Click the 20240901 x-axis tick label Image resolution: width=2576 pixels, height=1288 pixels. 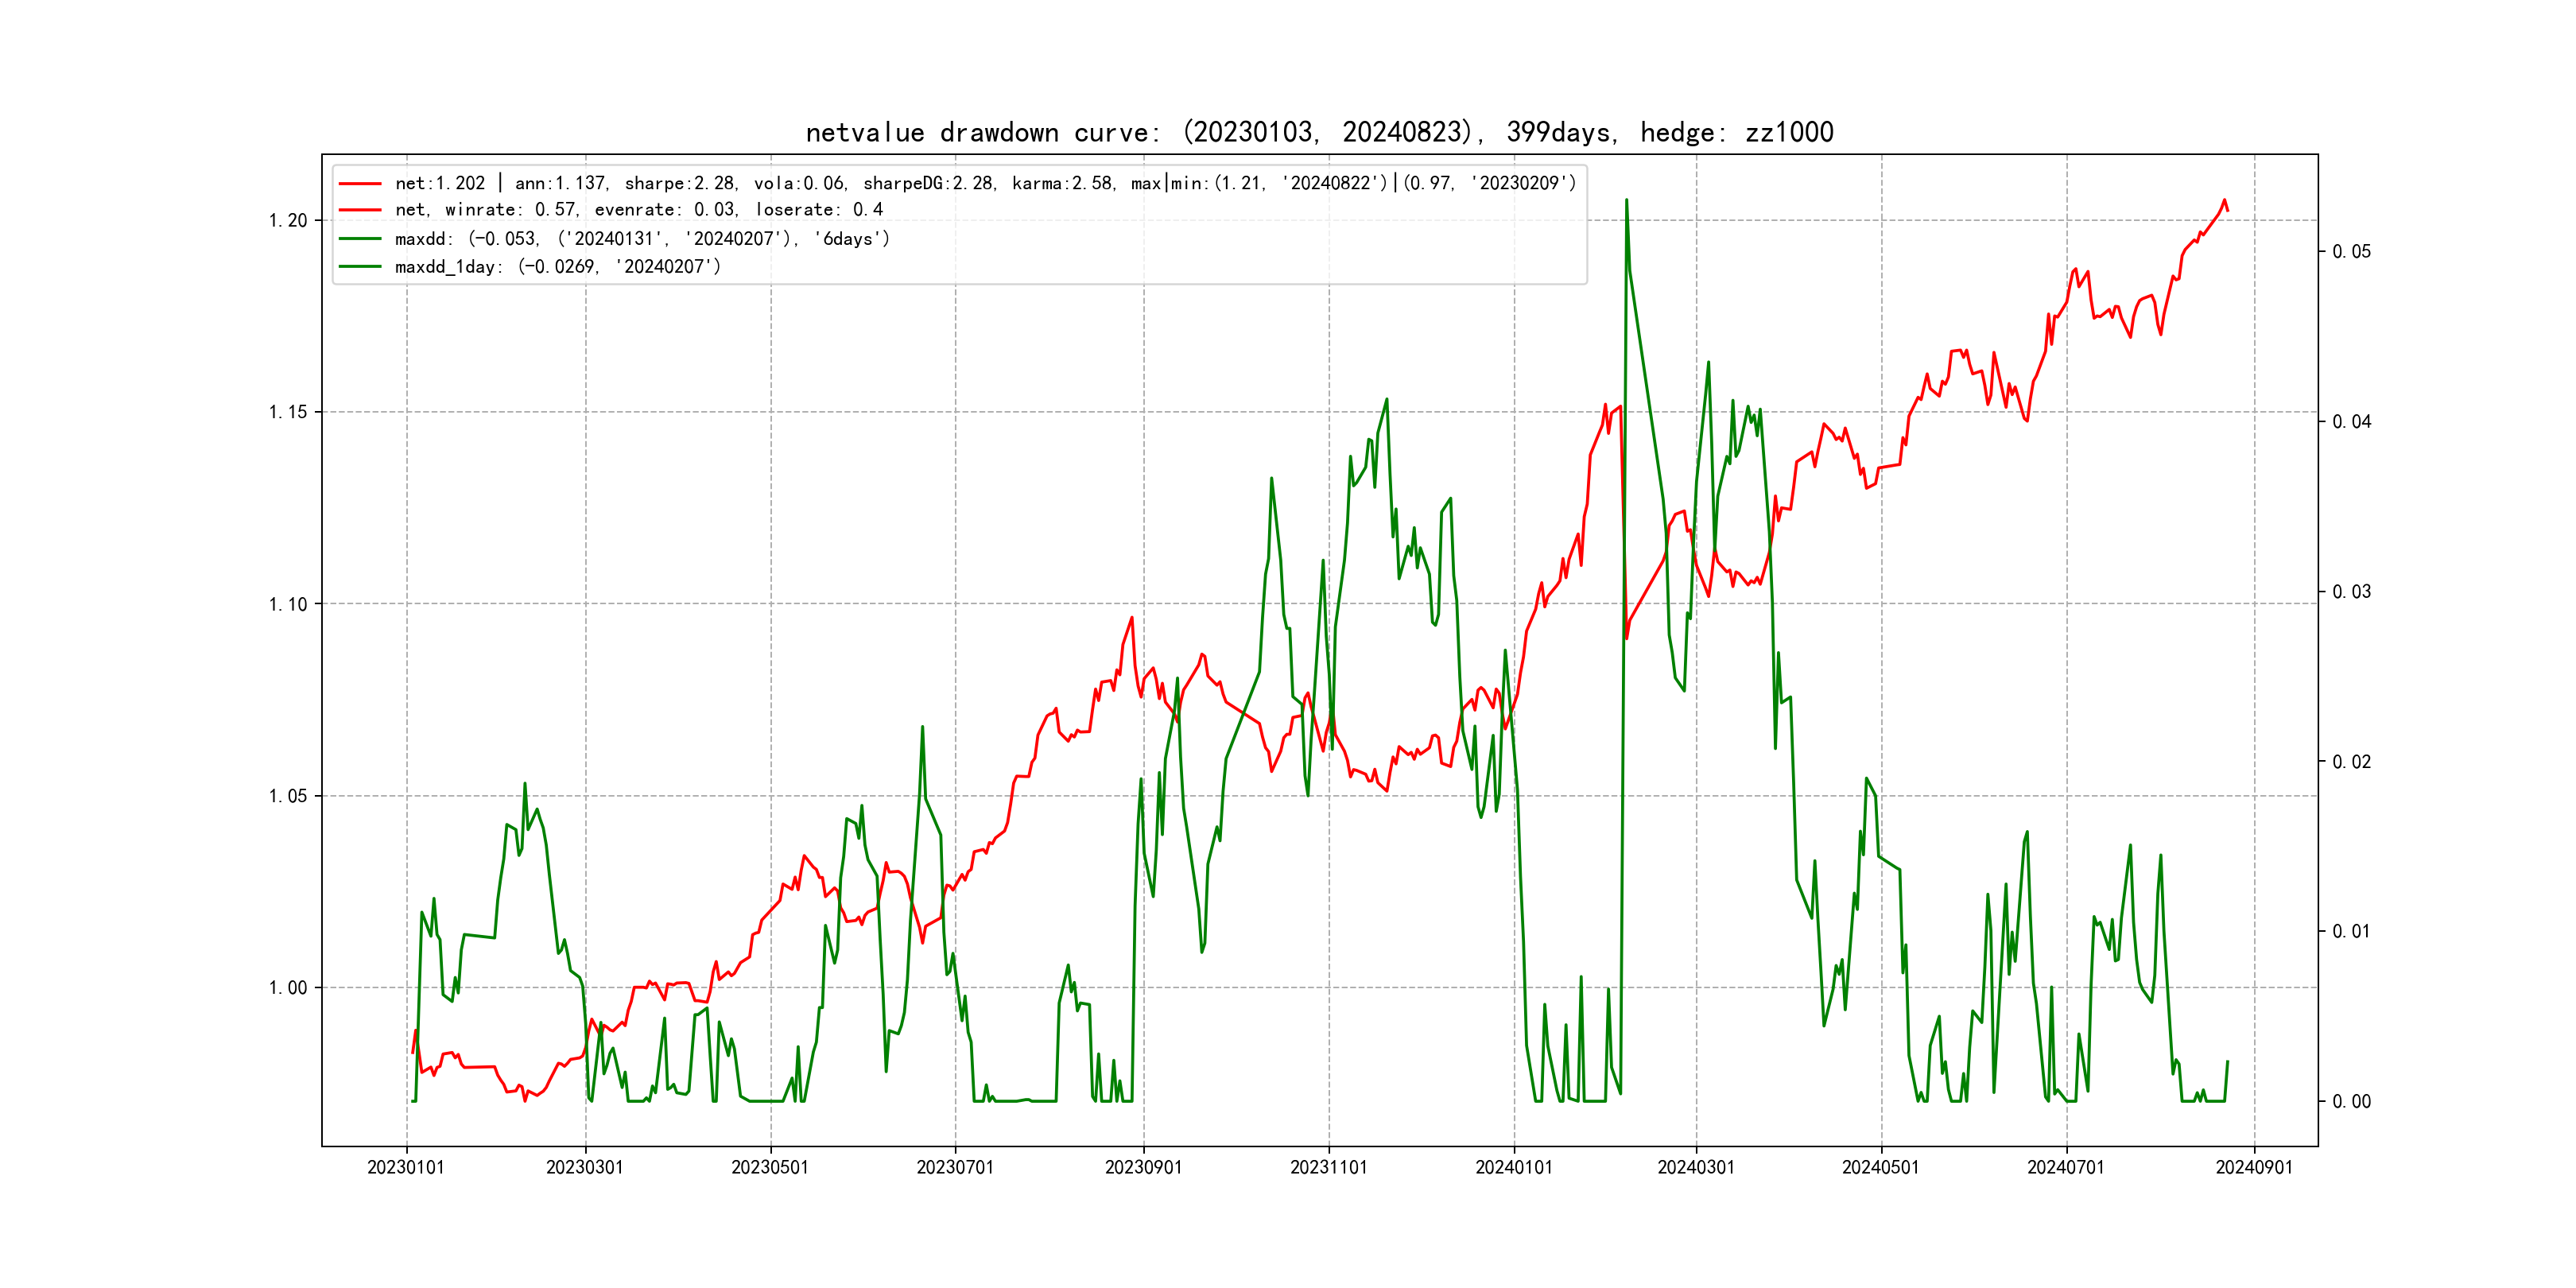point(2254,1168)
